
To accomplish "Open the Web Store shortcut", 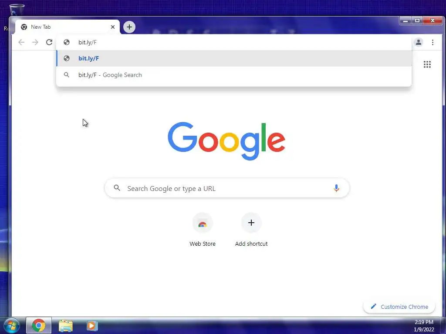I will coord(203,230).
